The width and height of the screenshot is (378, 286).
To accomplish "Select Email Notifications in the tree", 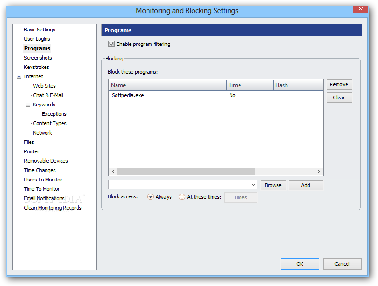I will 44,199.
